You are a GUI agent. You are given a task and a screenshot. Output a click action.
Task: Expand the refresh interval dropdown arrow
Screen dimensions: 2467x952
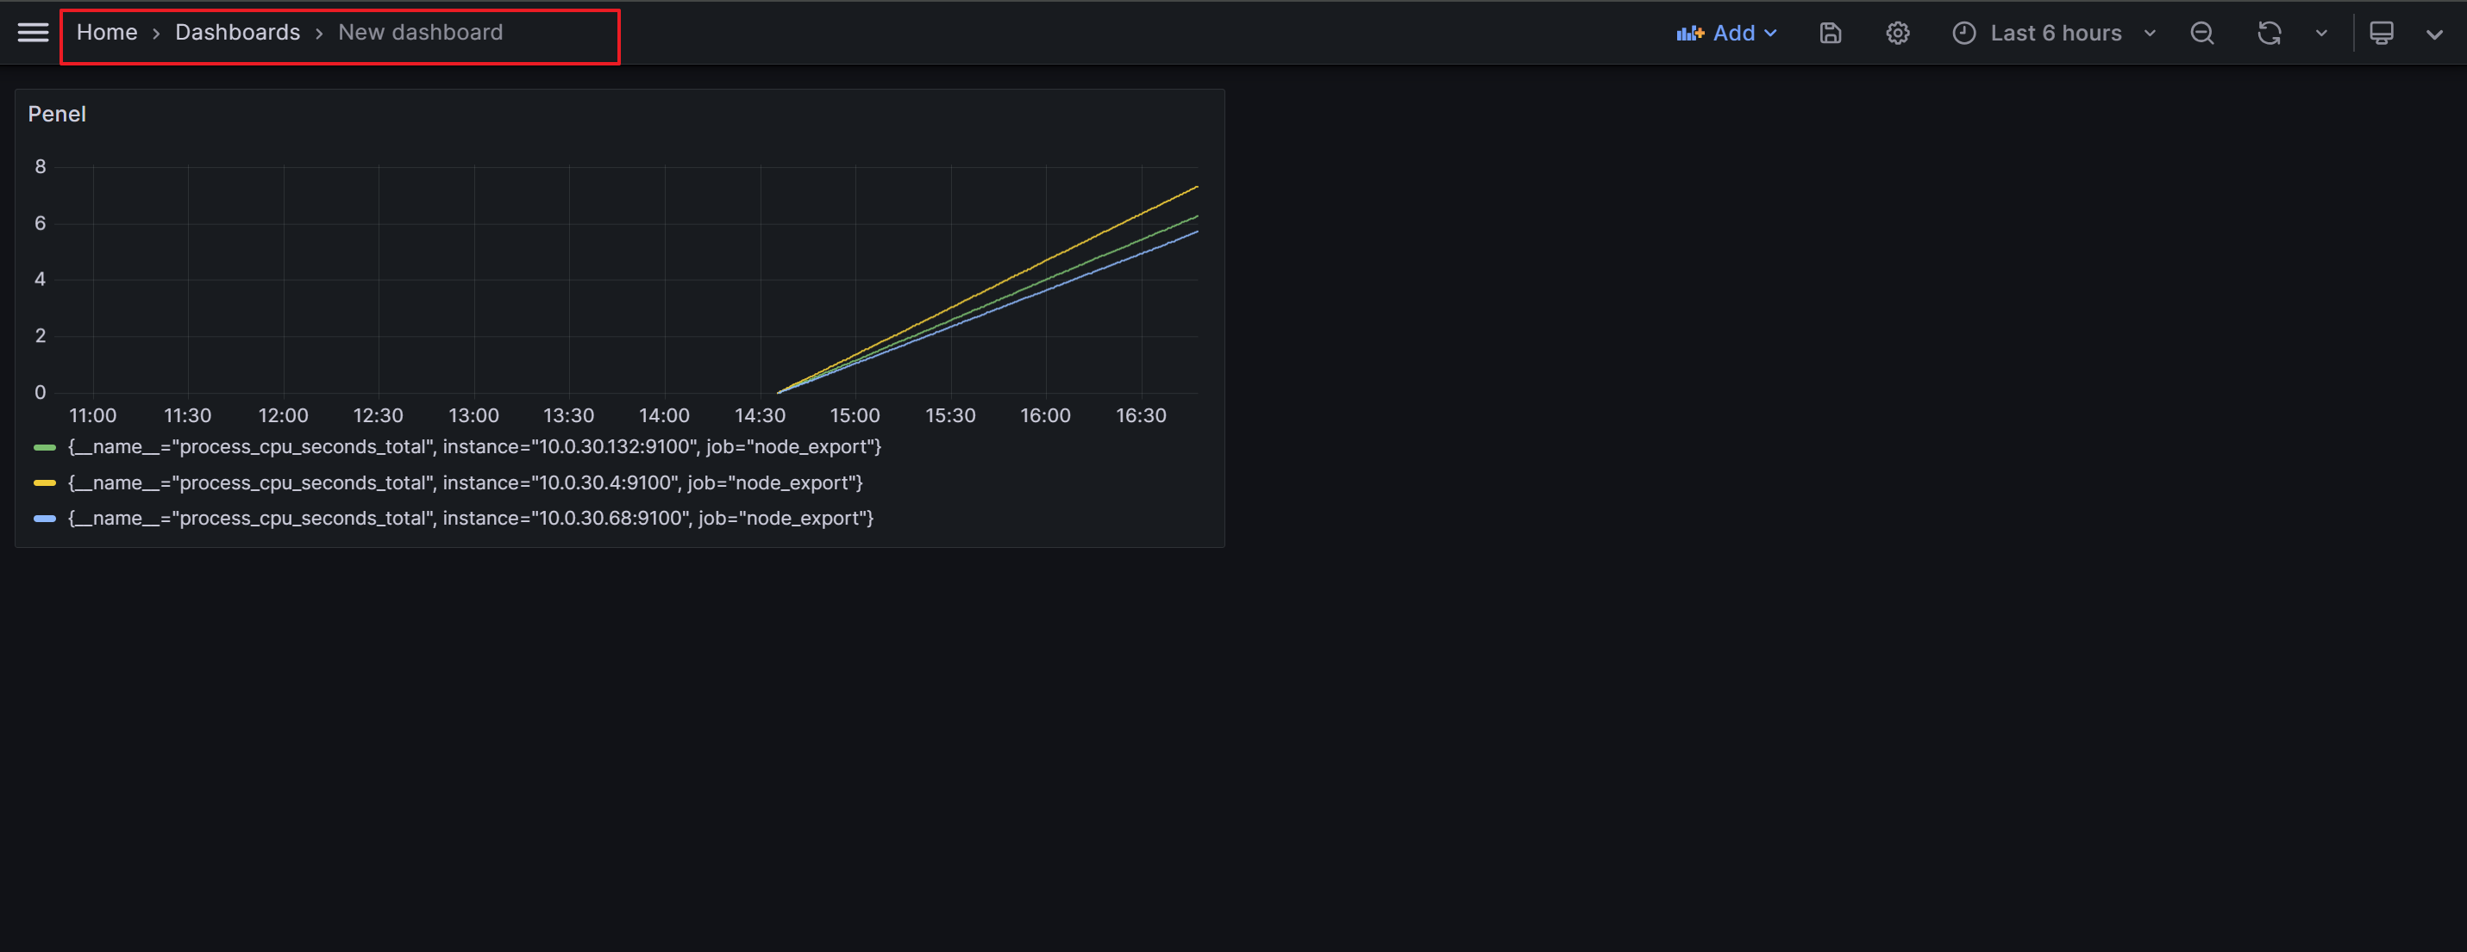tap(2321, 34)
